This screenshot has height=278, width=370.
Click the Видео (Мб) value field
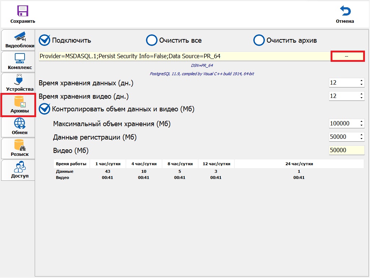(346, 150)
